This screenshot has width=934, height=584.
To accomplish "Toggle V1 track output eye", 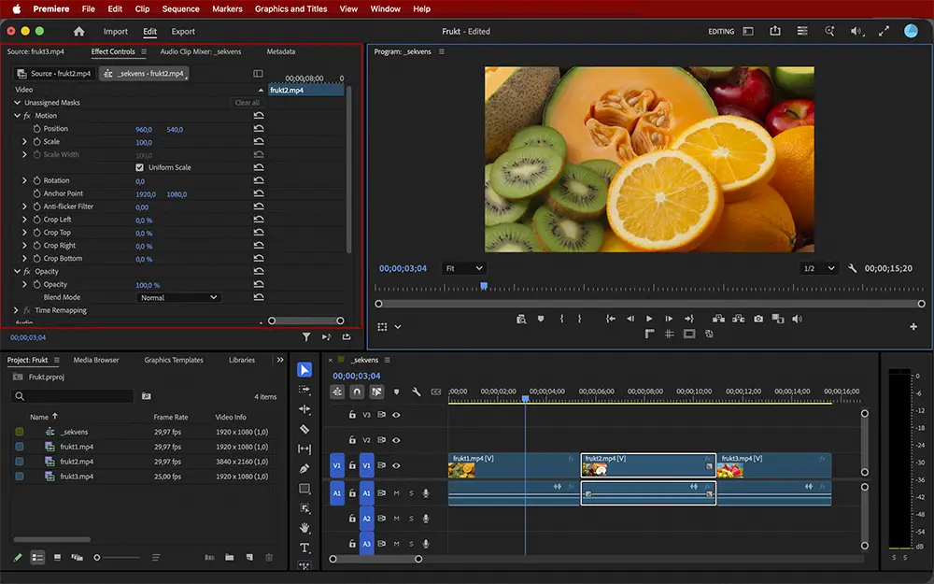I will click(396, 465).
